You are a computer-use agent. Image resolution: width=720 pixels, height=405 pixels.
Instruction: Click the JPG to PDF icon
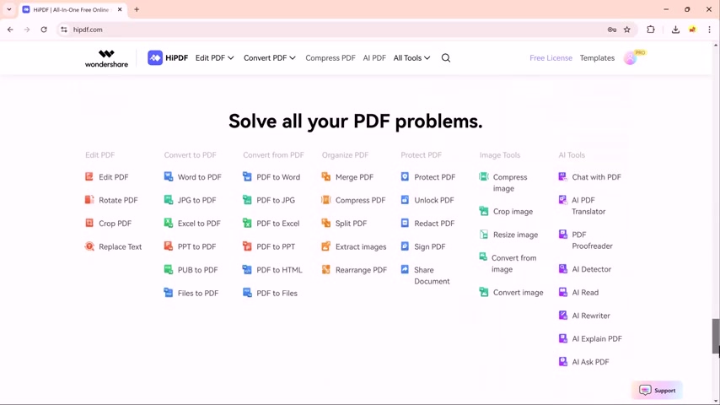168,199
